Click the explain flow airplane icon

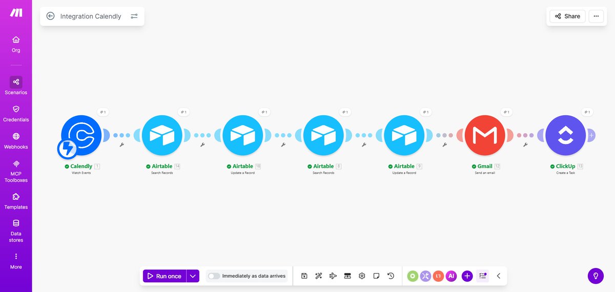point(333,276)
